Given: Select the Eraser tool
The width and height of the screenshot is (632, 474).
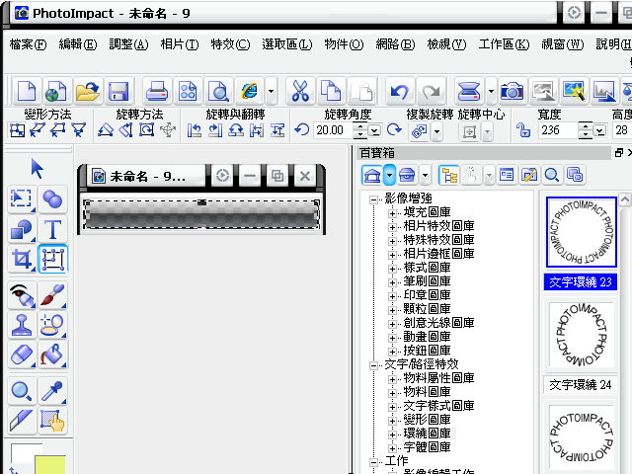Looking at the screenshot, I should click(22, 355).
